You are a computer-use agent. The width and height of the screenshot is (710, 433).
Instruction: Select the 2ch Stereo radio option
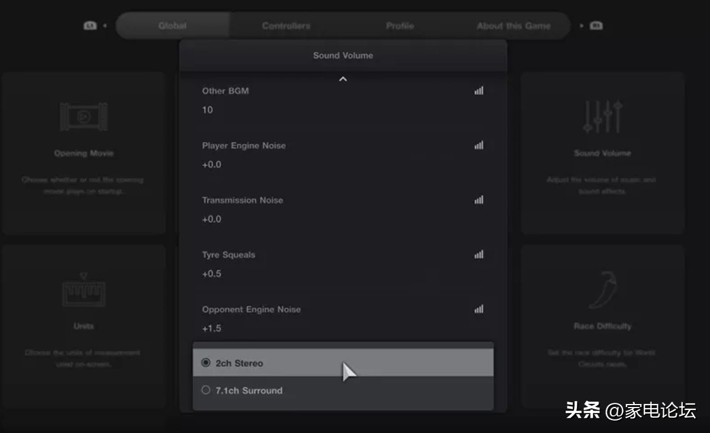pos(343,363)
